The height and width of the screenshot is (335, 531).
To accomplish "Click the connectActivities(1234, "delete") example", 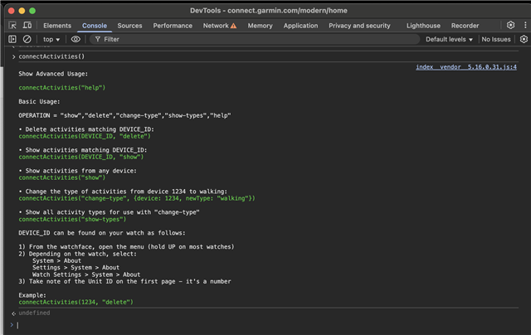I will [76, 302].
